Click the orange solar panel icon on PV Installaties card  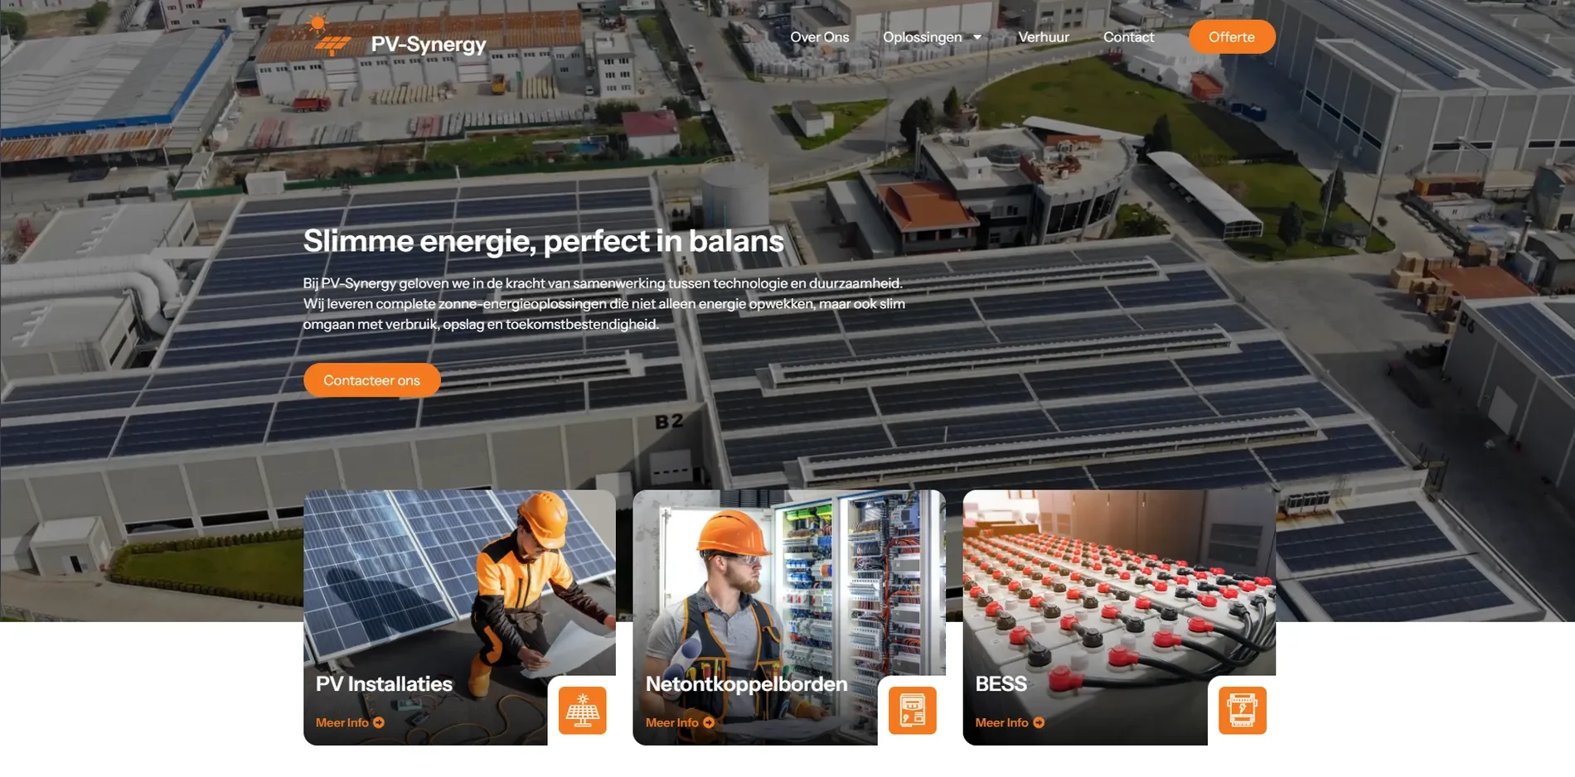(x=583, y=710)
